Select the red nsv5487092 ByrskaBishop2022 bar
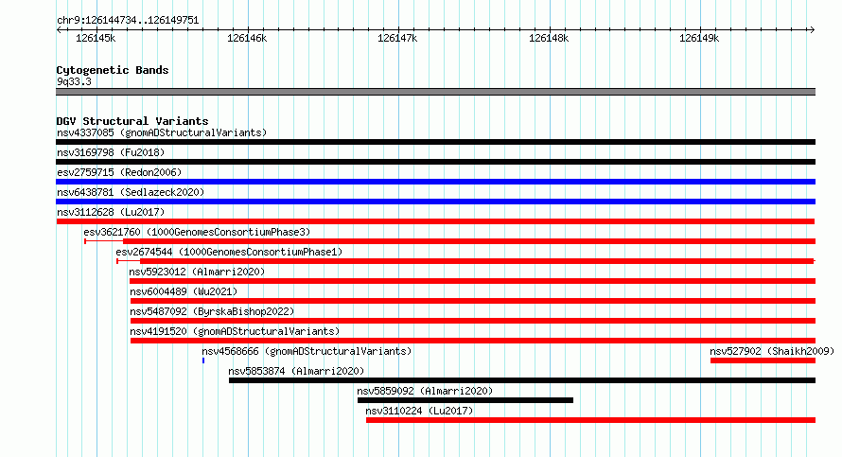Image resolution: width=842 pixels, height=457 pixels. coord(473,321)
